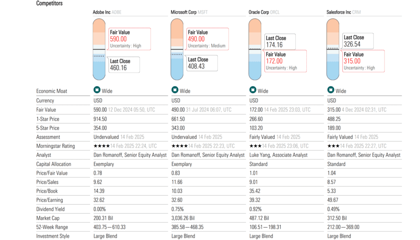420x240 pixels.
Task: Click the Adobe Inc company name
Action: point(102,12)
